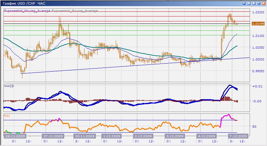Select the 27.11.2009 date marker
This screenshot has height=146, width=267.
point(53,136)
